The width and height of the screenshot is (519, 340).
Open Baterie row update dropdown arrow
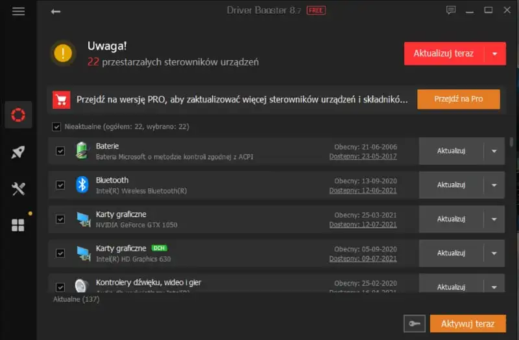coord(494,151)
